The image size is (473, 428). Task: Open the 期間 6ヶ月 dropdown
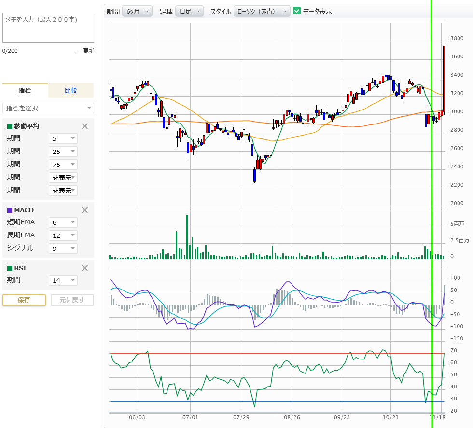(137, 11)
